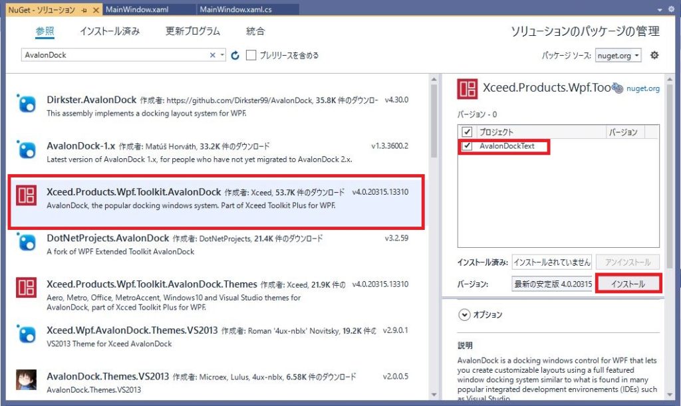This screenshot has height=406, width=681.
Task: Click version v4.30.0 of Dirkster.AvalonDock
Action: click(x=396, y=100)
